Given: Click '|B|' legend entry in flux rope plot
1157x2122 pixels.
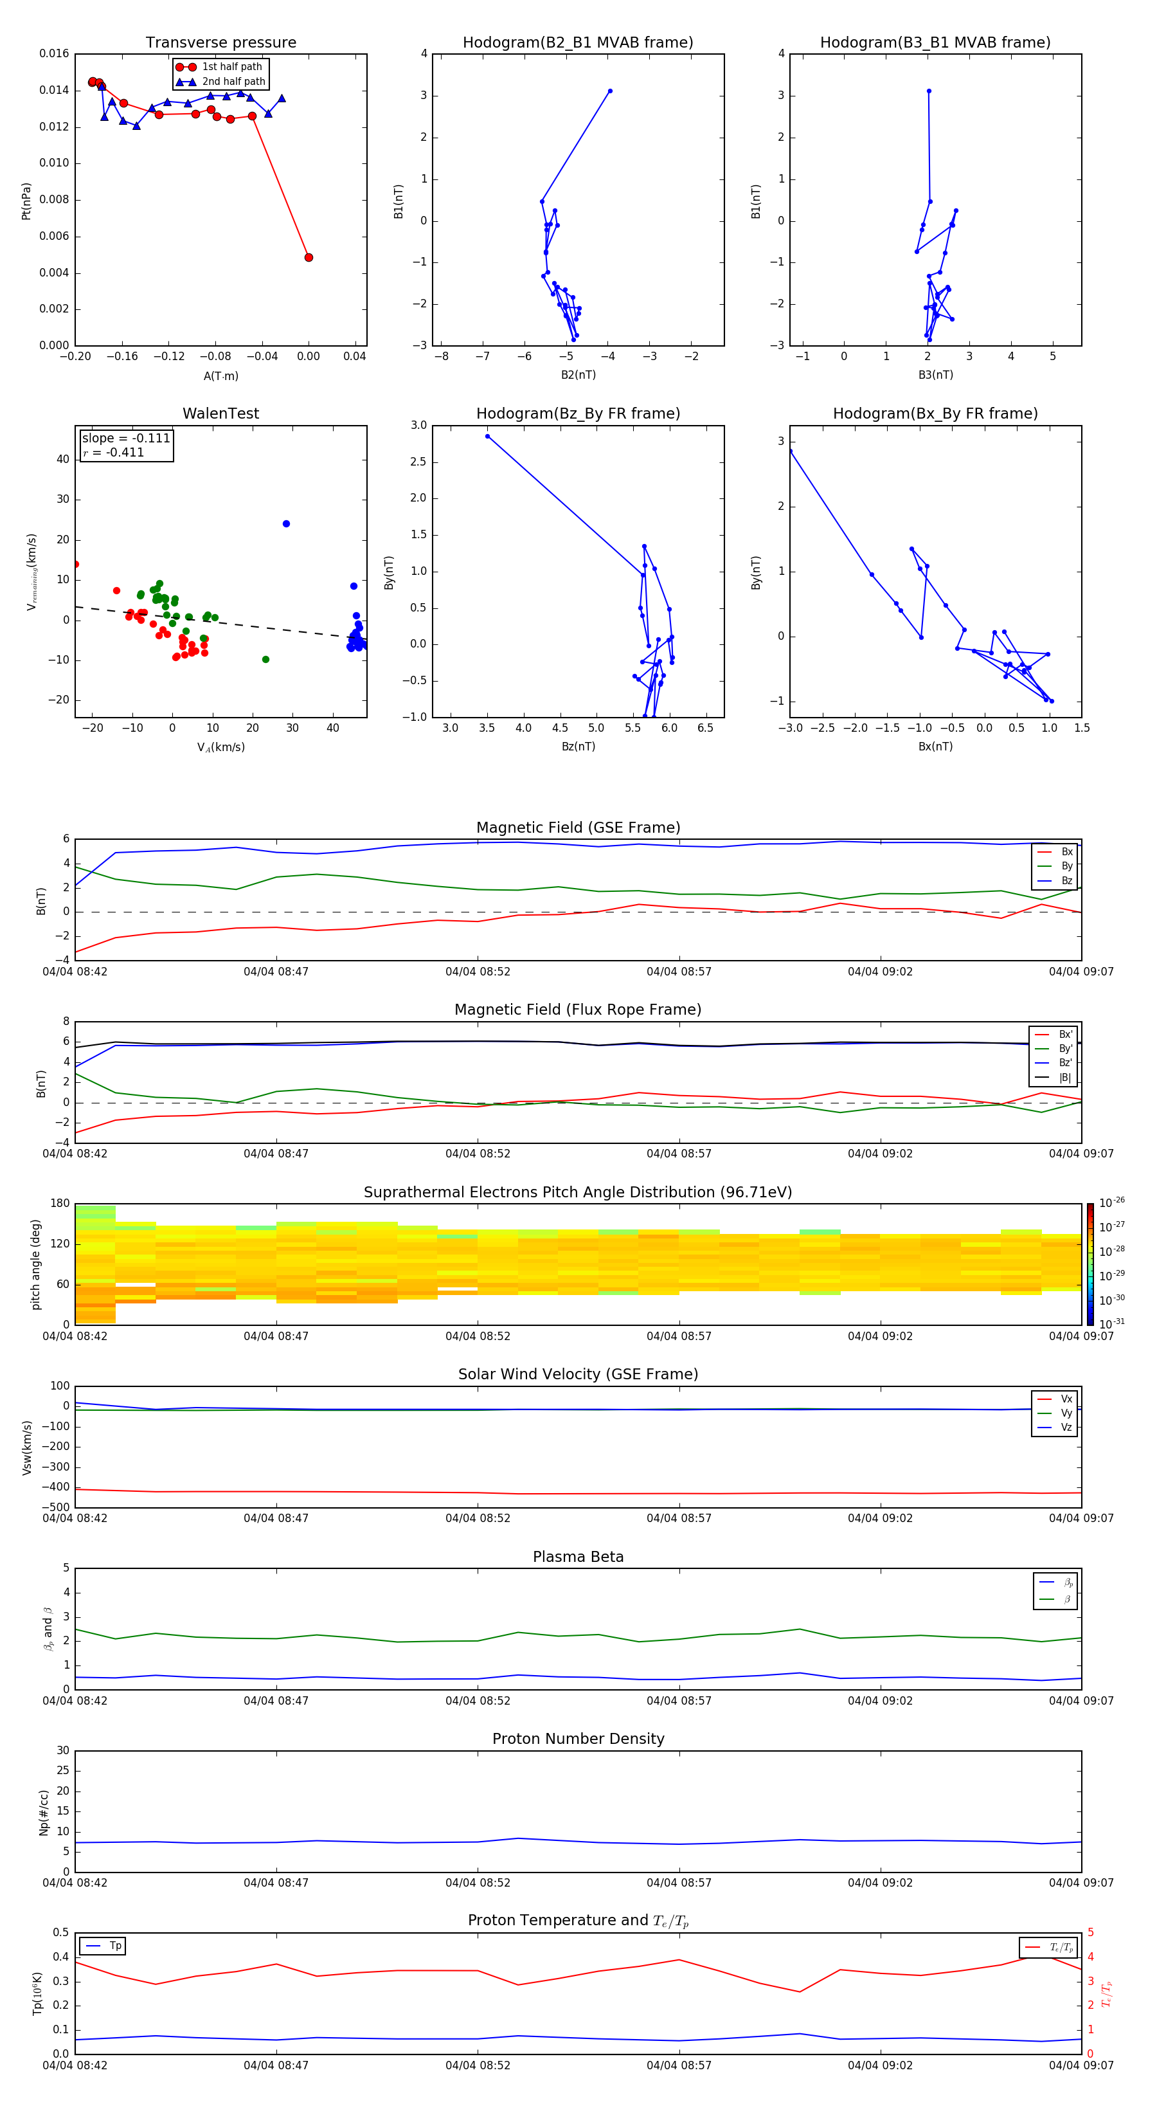Looking at the screenshot, I should tap(1054, 1078).
